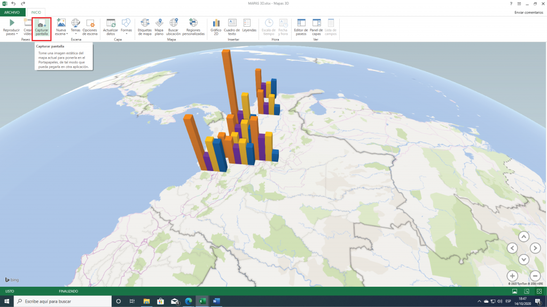The width and height of the screenshot is (547, 307).
Task: Zoom out with the minus button
Action: click(535, 276)
